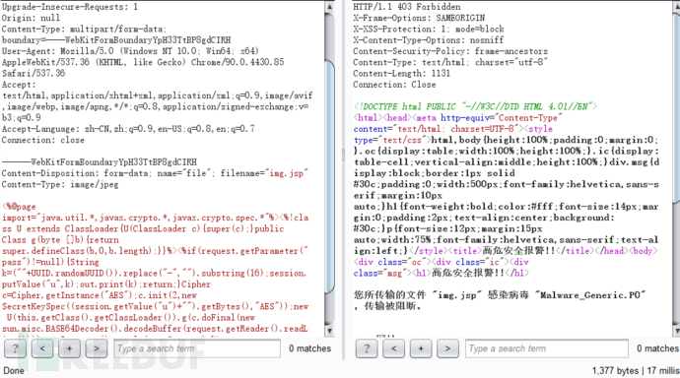Click the plus button in response search bar
The width and height of the screenshot is (680, 378).
tap(421, 348)
